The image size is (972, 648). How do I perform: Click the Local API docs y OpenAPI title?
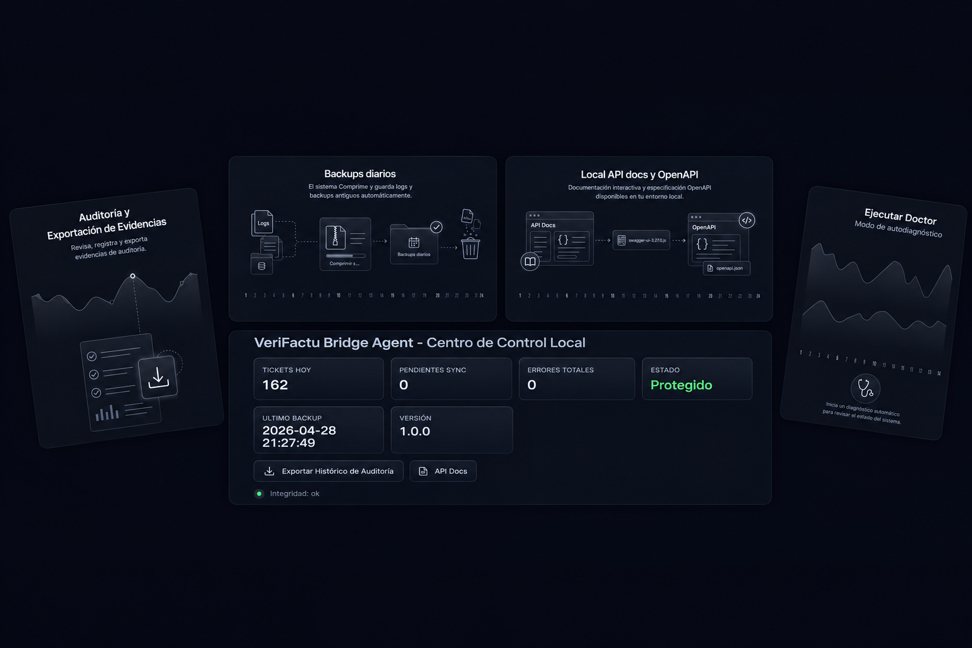point(639,175)
